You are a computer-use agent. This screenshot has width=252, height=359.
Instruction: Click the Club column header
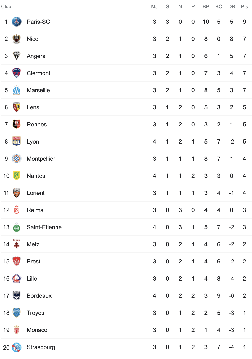pyautogui.click(x=6, y=7)
